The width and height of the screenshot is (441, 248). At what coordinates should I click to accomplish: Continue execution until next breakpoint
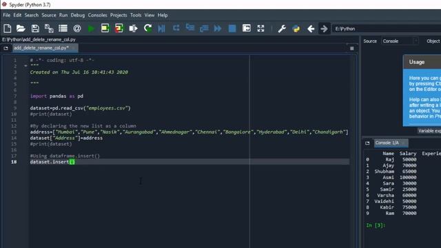pos(218,28)
